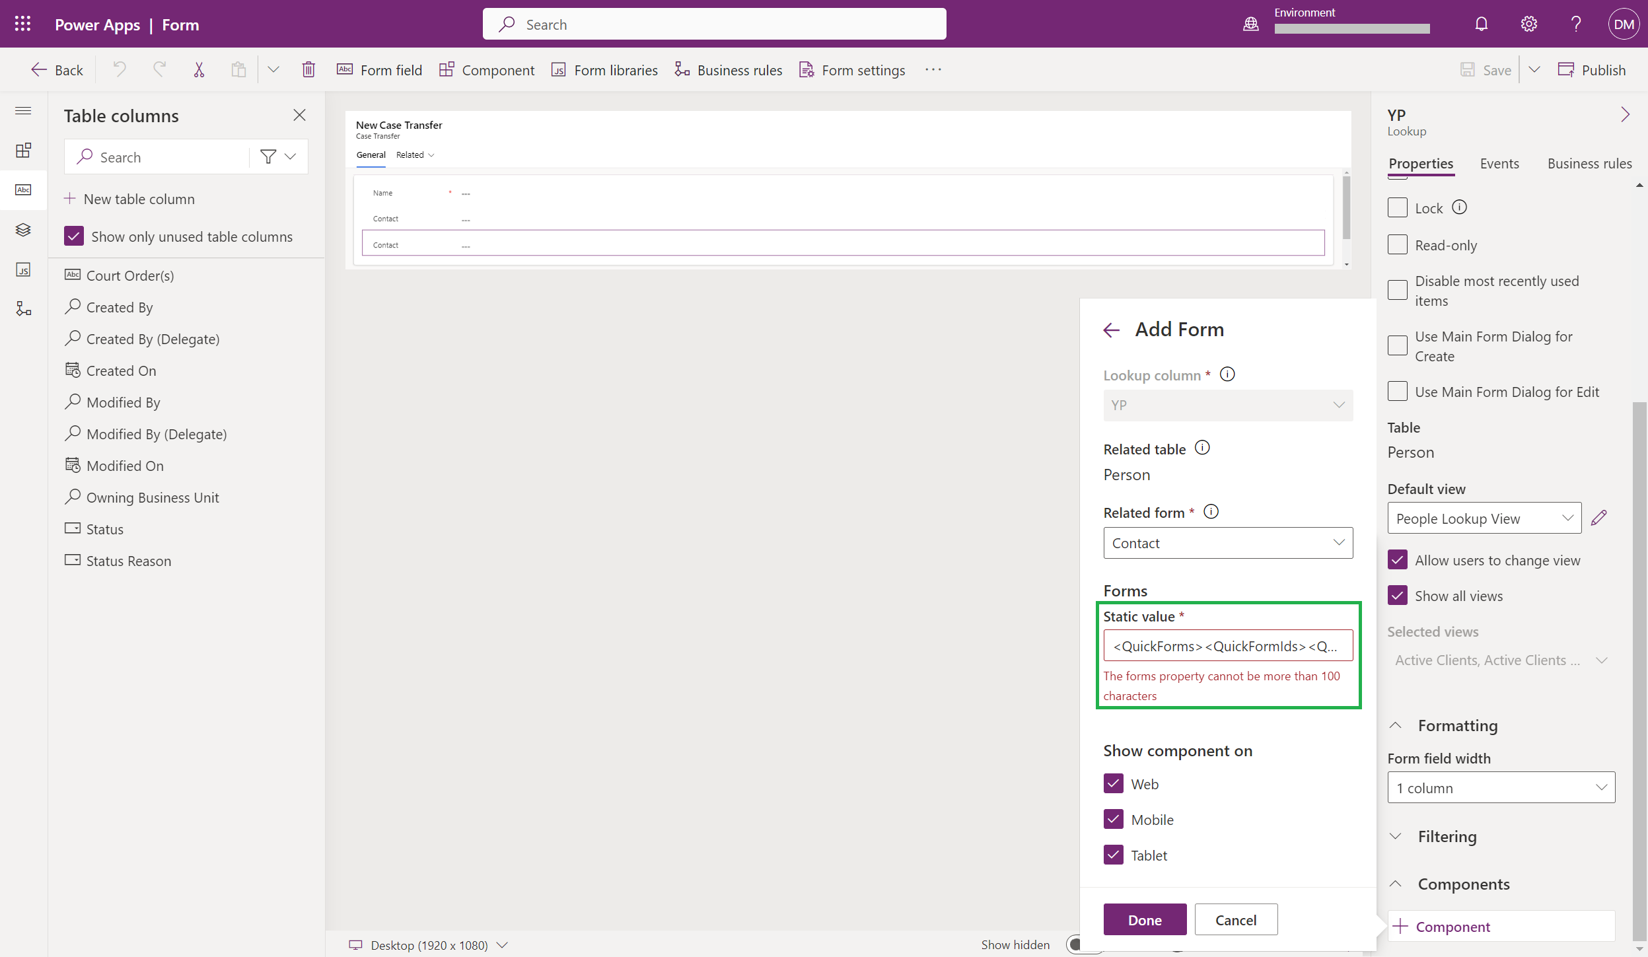Click the Cut scissors icon

199,69
